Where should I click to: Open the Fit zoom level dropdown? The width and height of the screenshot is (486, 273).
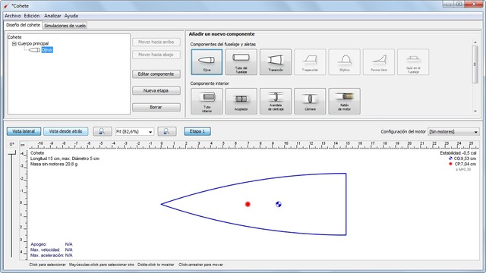coord(134,131)
